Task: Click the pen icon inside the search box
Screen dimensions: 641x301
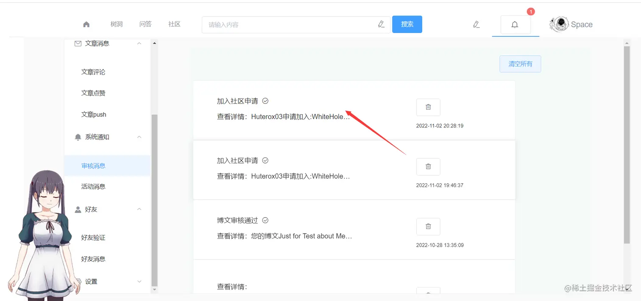Action: tap(381, 24)
